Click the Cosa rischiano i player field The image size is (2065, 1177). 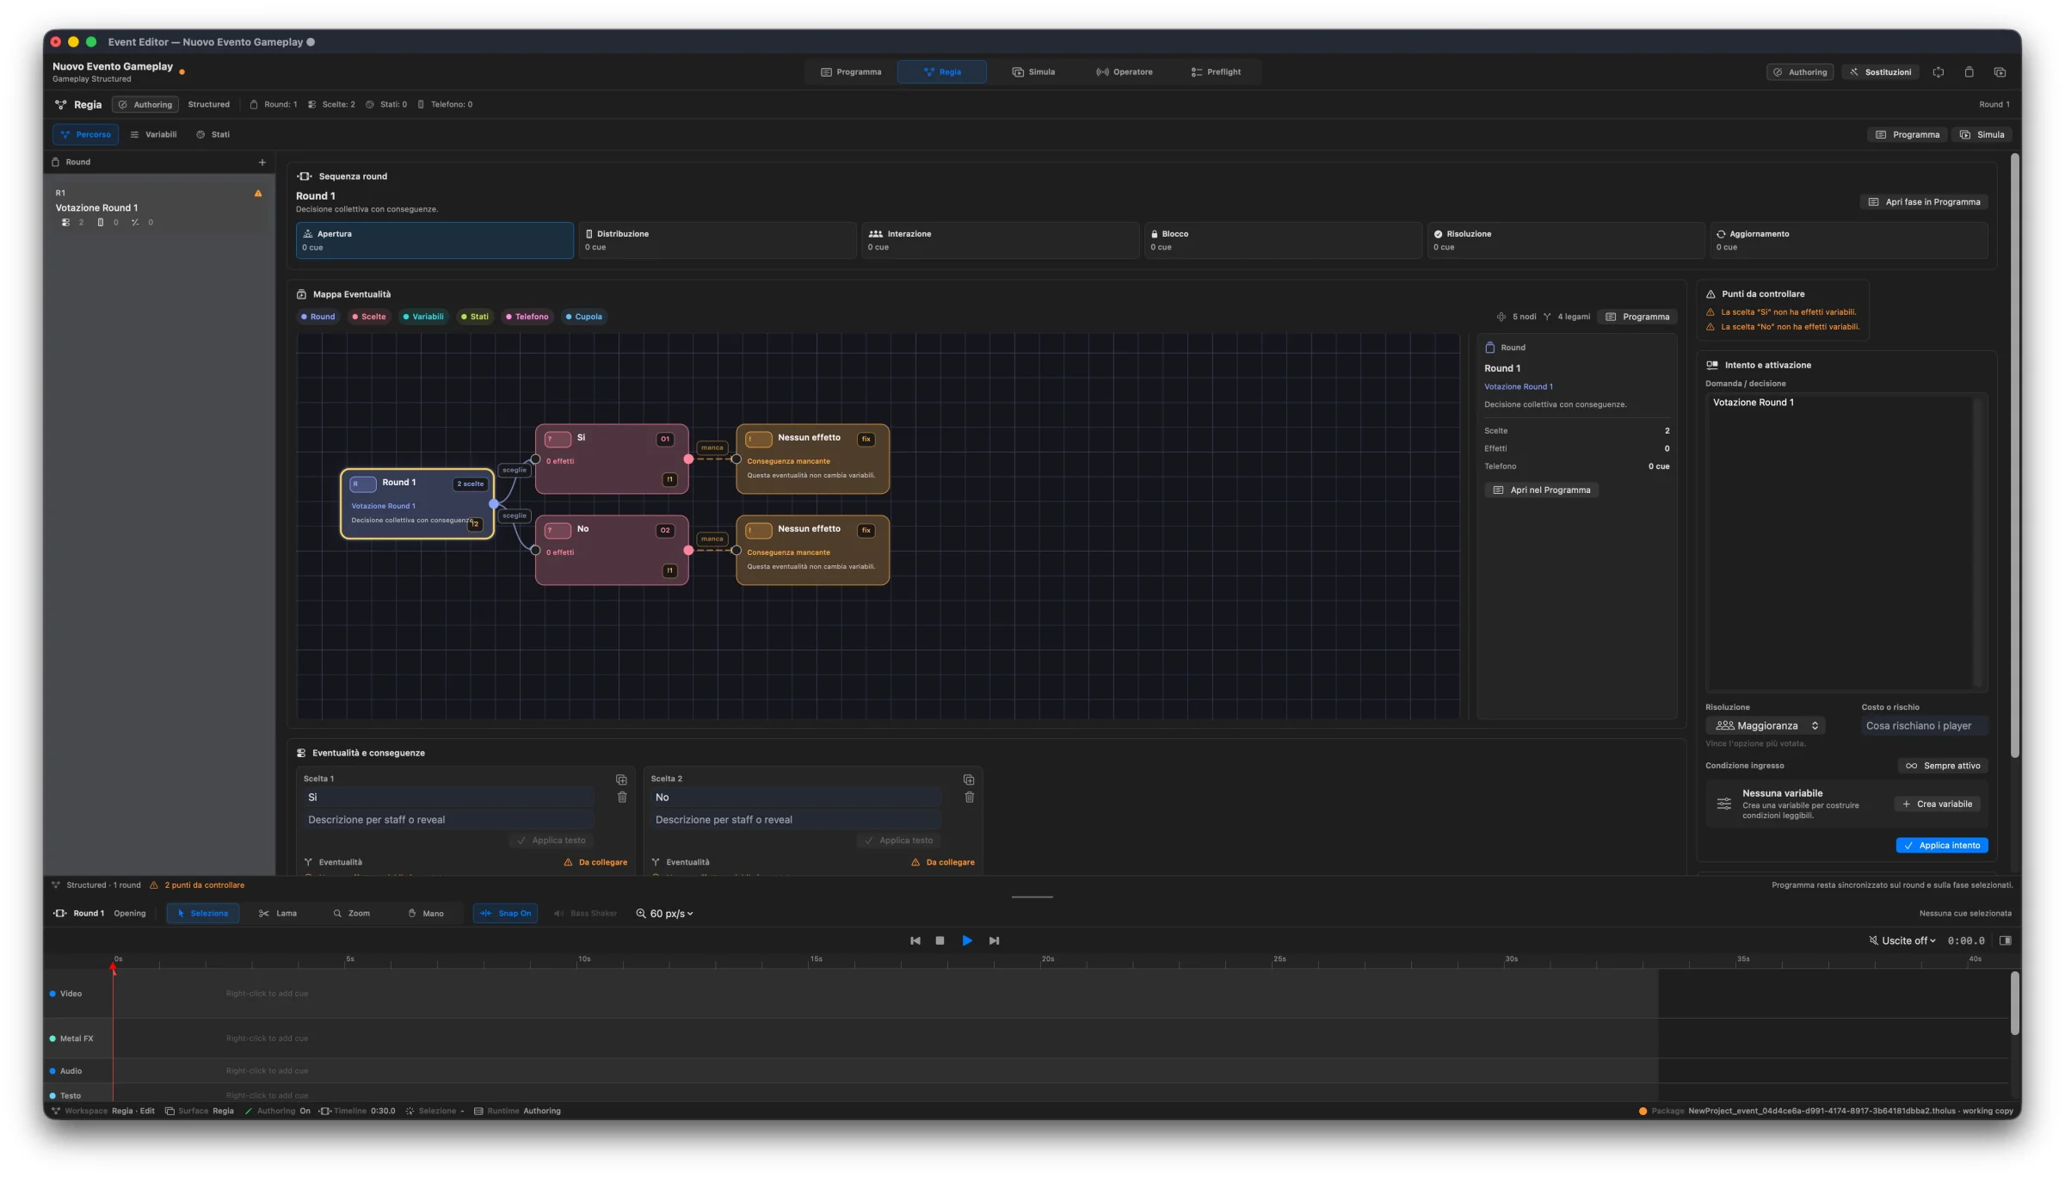(1924, 726)
